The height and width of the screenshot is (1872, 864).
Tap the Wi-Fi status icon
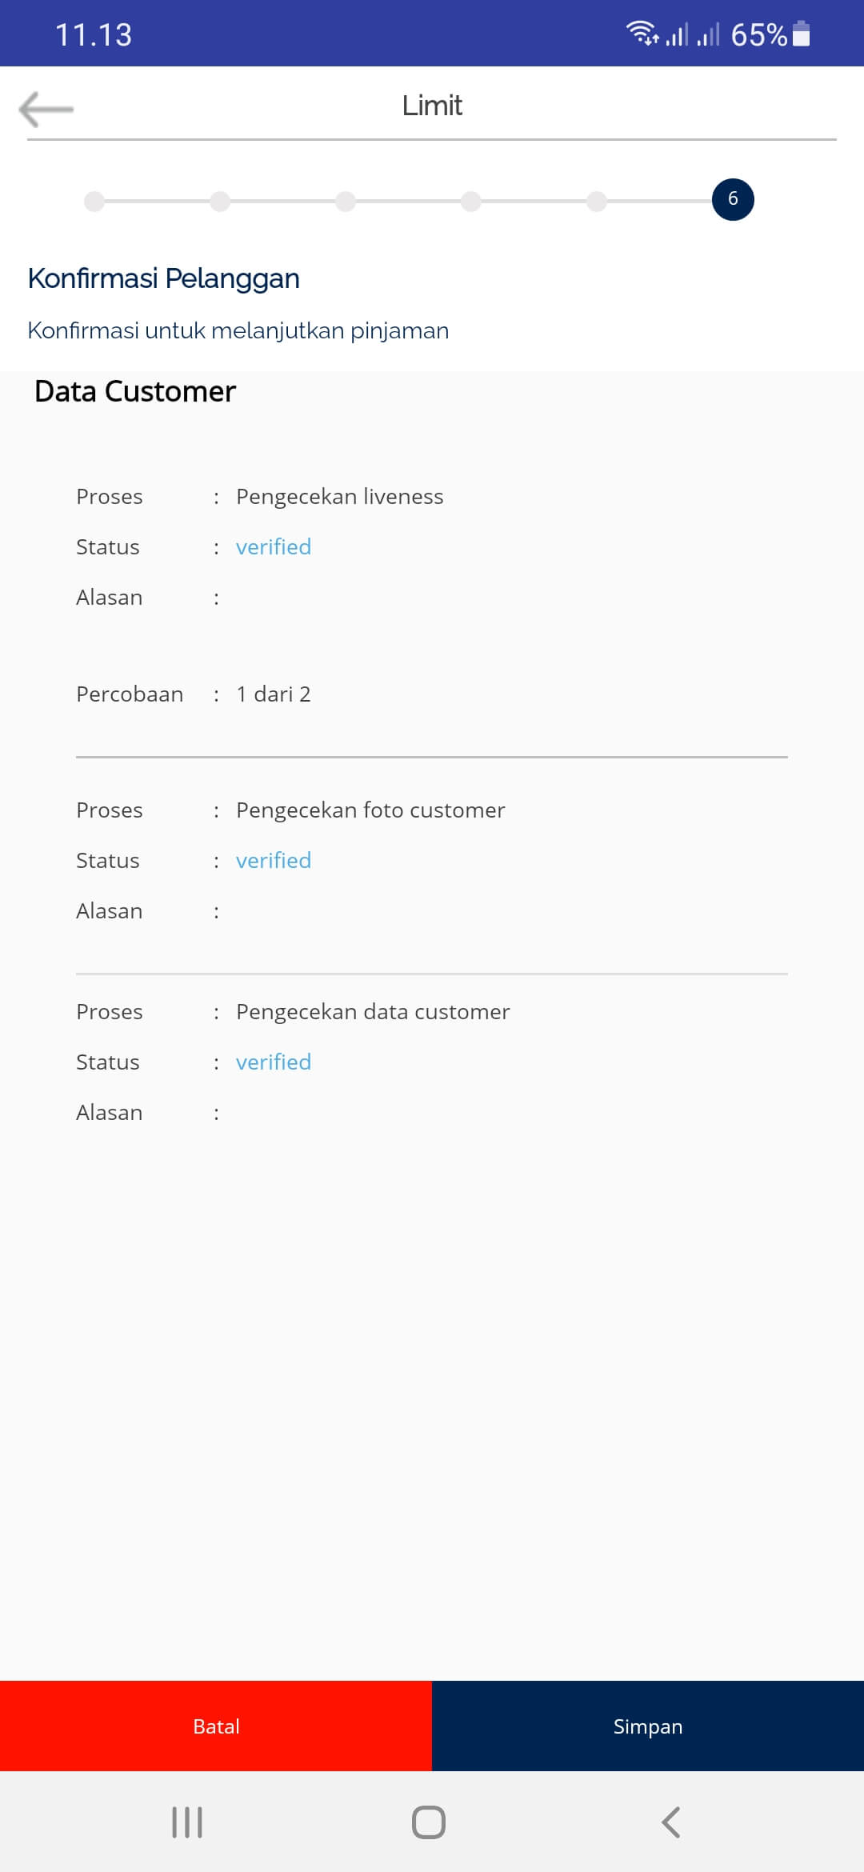coord(641,34)
